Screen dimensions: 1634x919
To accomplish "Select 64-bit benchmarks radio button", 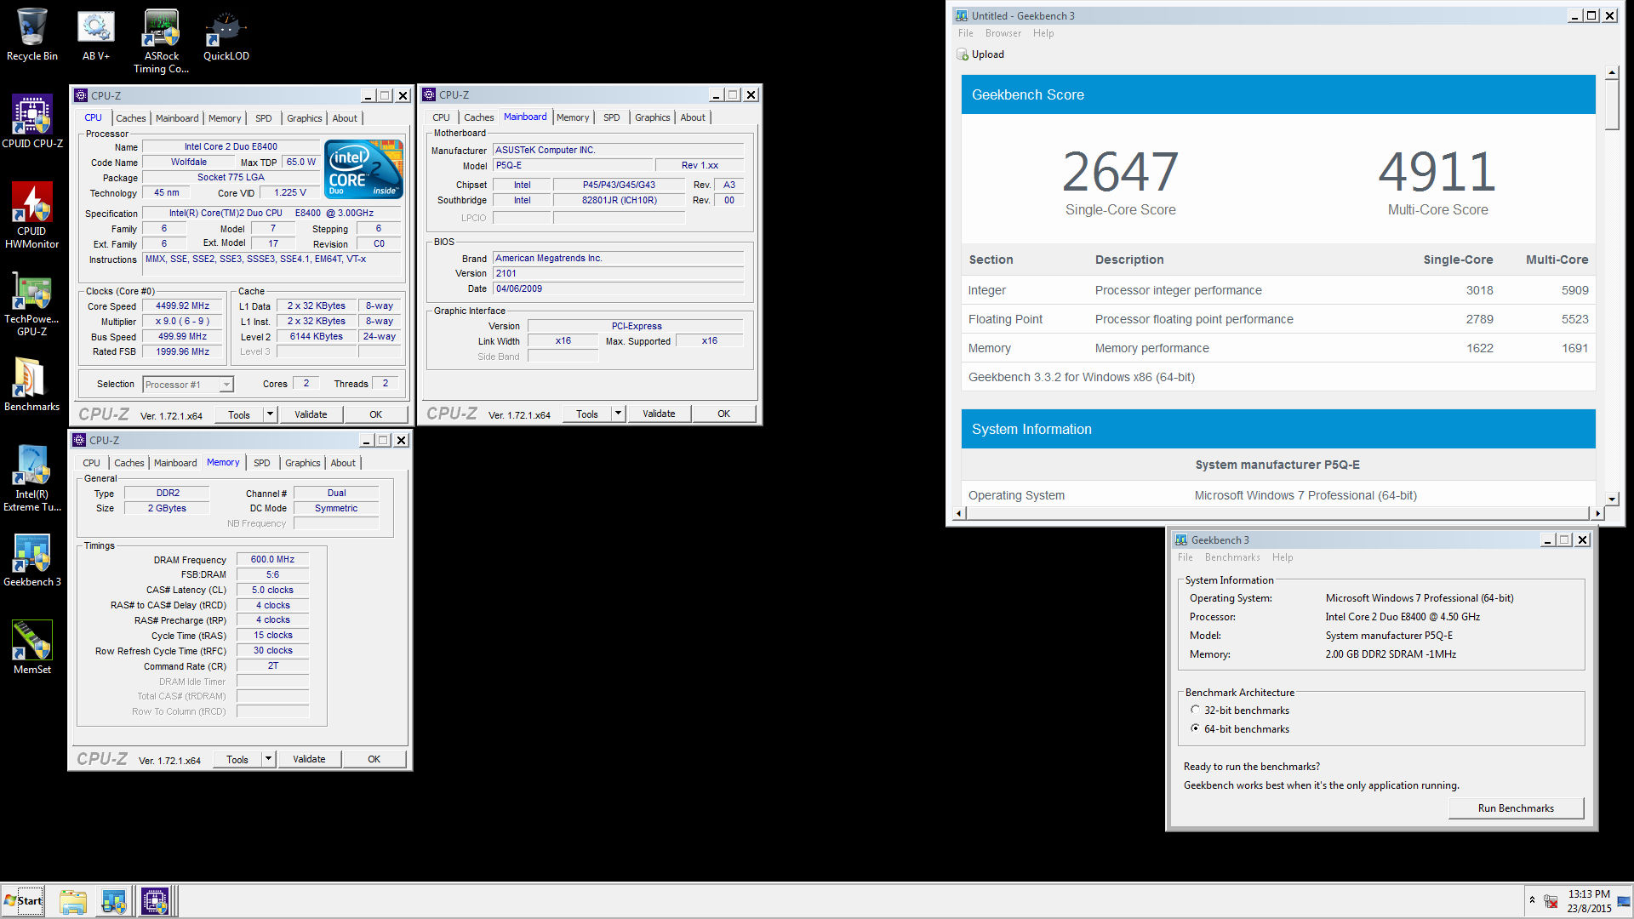I will click(1195, 728).
